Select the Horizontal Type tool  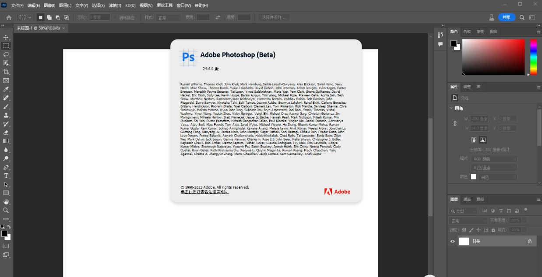(6, 175)
